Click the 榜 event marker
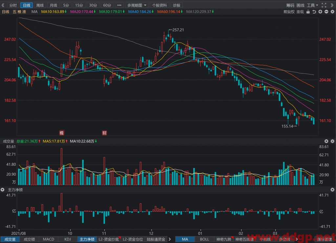Image resolution: width=336 pixels, height=243 pixels. click(61, 133)
